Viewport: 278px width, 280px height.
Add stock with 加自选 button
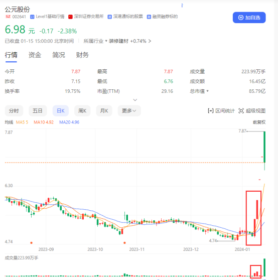[249, 18]
